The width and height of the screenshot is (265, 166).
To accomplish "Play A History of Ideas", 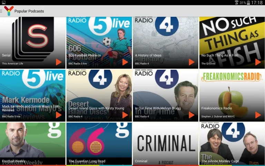I will click(x=192, y=62).
